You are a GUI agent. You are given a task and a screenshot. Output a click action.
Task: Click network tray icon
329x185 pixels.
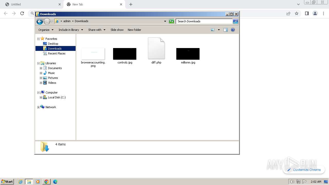pyautogui.click(x=298, y=182)
